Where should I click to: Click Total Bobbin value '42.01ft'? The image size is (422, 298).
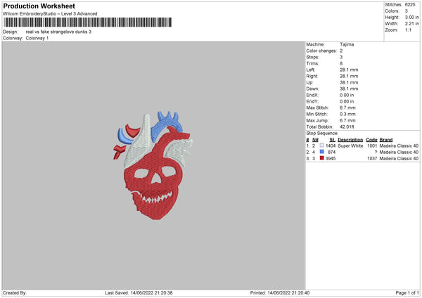click(x=347, y=127)
